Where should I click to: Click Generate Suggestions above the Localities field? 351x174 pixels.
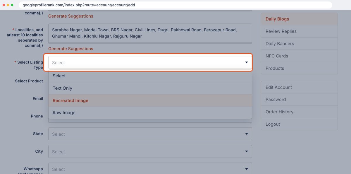click(71, 16)
